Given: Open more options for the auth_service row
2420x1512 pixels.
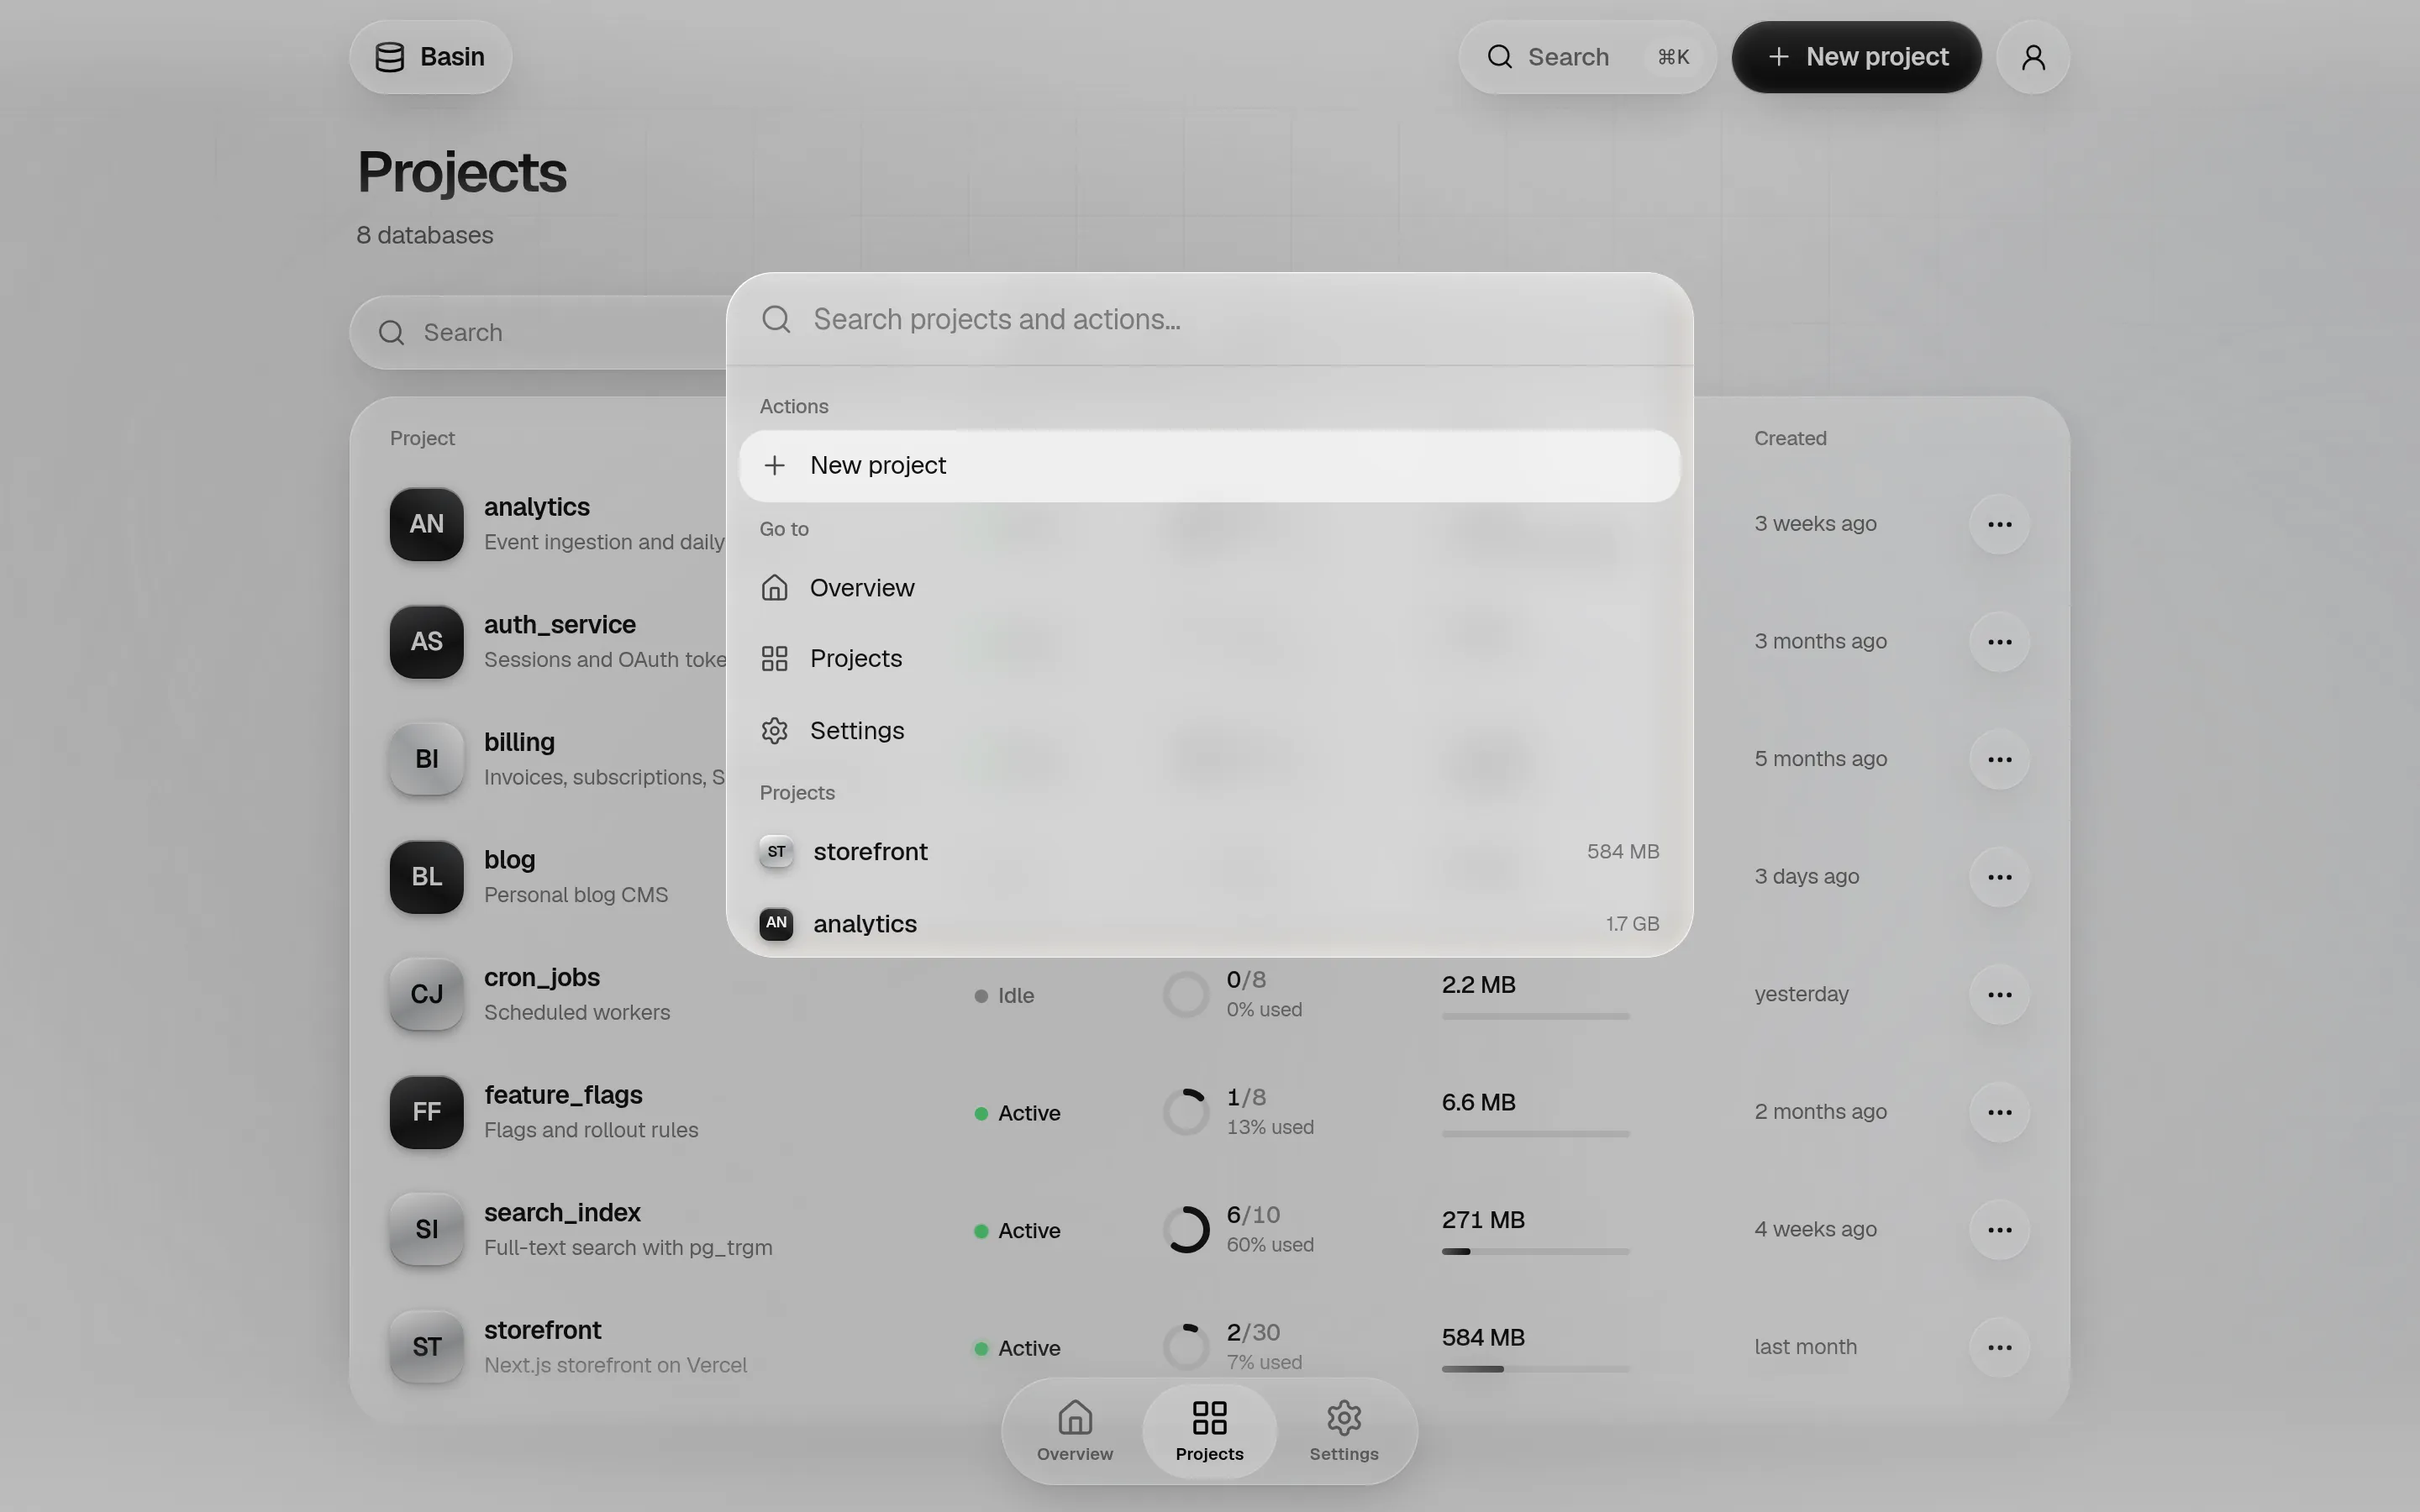Looking at the screenshot, I should pos(1999,642).
